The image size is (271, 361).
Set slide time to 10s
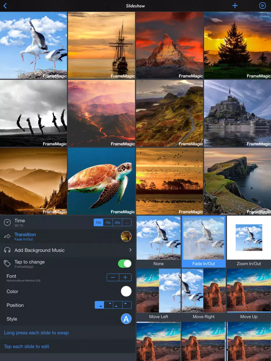click(98, 222)
